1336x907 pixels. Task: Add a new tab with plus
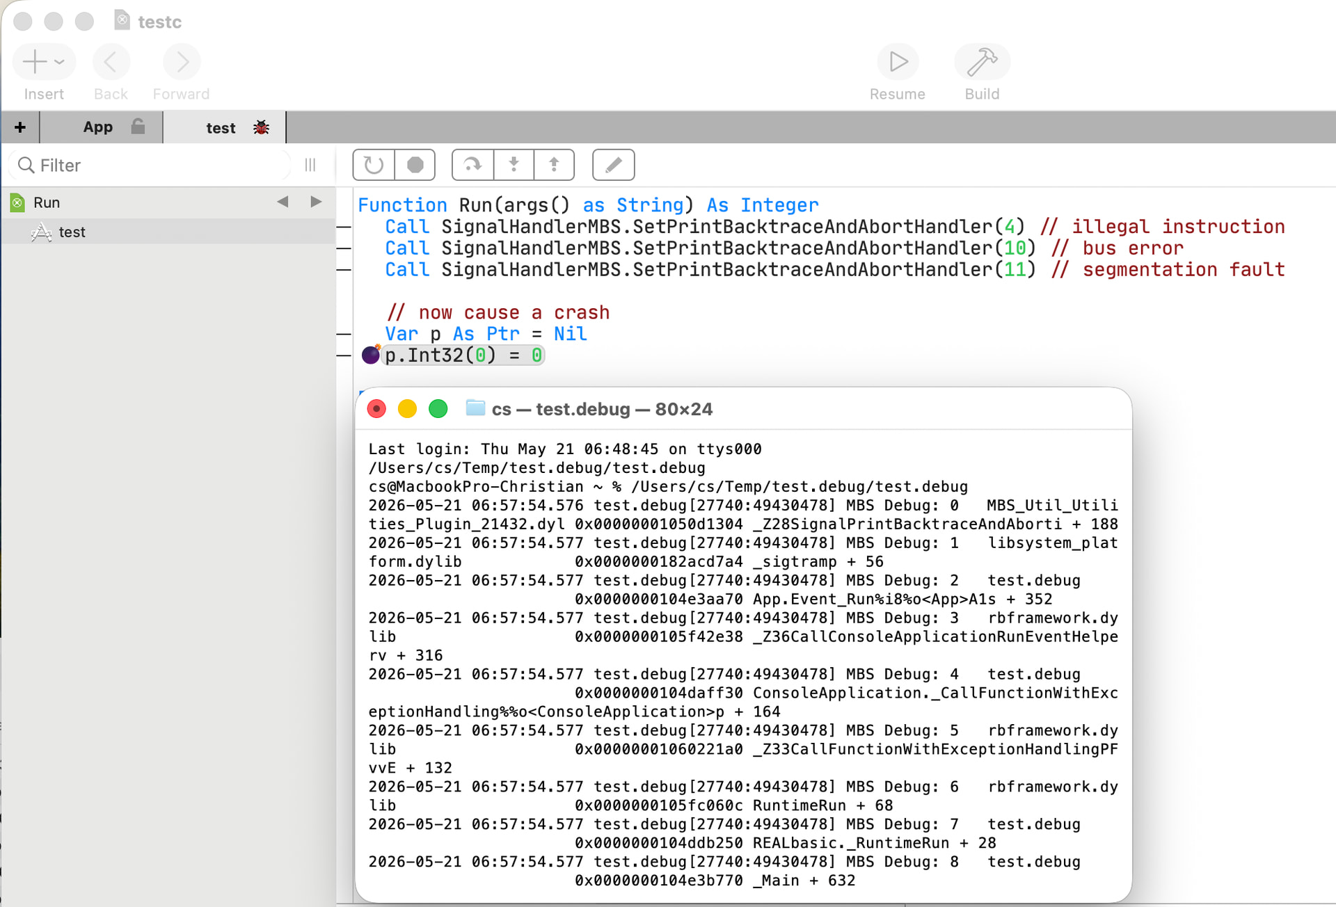[x=20, y=127]
